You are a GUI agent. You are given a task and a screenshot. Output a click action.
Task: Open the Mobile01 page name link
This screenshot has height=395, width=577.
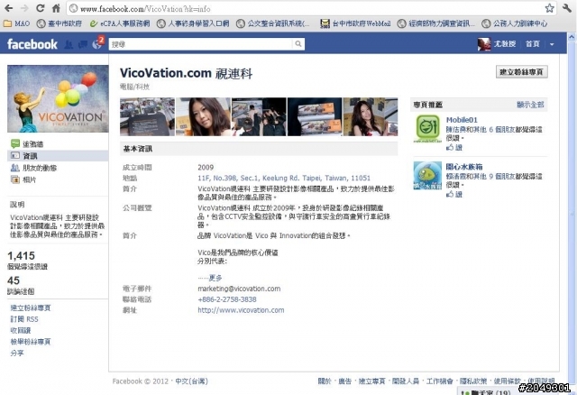pyautogui.click(x=462, y=120)
